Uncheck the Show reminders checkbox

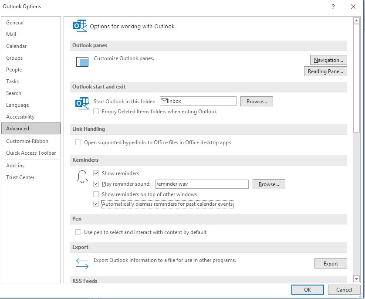[96, 173]
